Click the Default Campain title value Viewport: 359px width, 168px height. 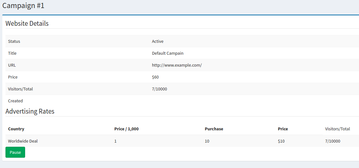[168, 53]
